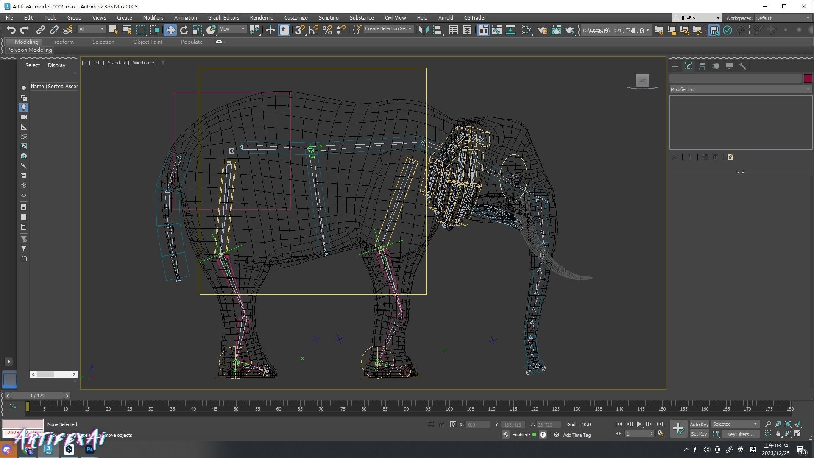Viewport: 814px width, 458px height.
Task: Click the Zoom Extents All icon
Action: (x=798, y=424)
